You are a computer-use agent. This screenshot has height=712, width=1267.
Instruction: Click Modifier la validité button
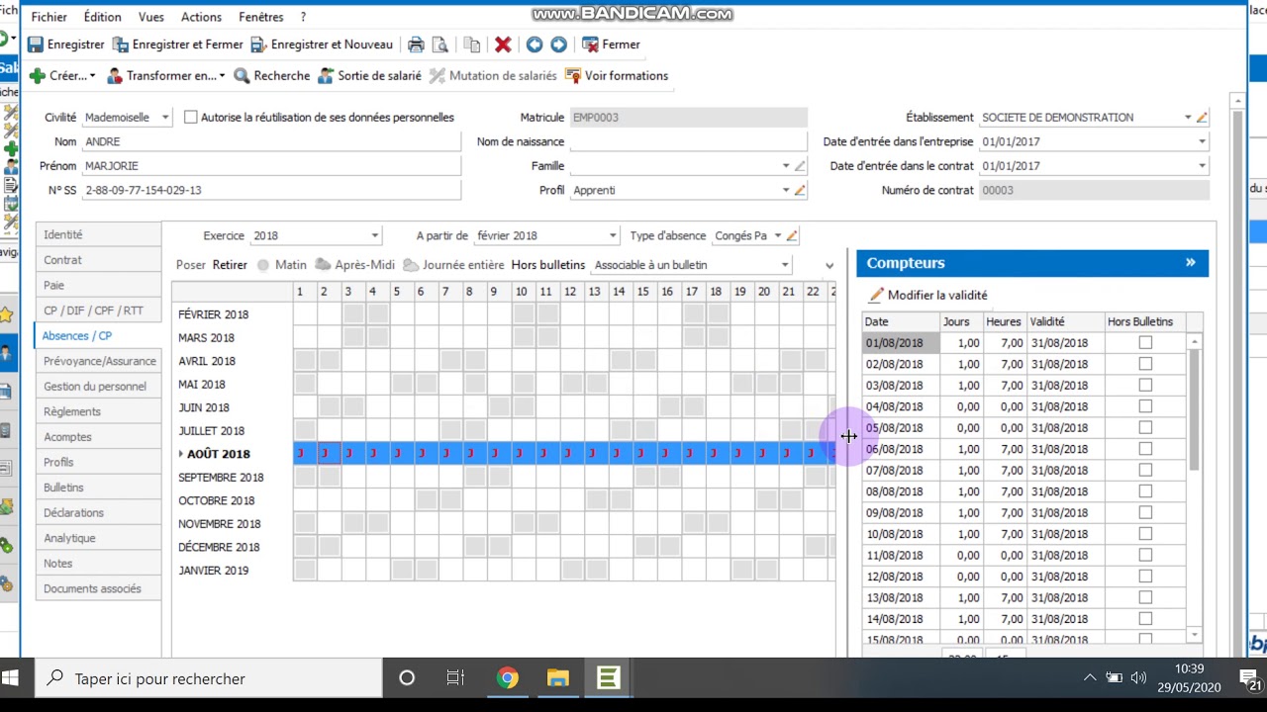[927, 295]
